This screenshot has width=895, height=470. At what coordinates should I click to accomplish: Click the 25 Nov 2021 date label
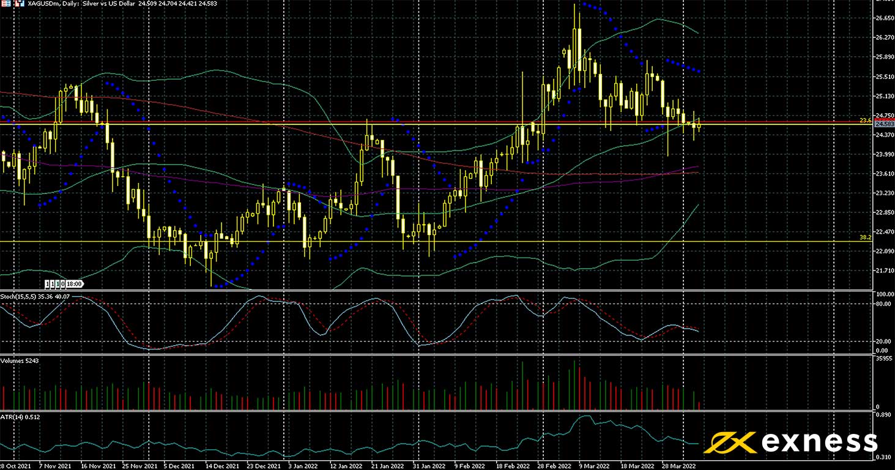(139, 466)
